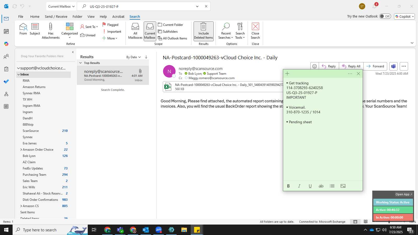Switch to the Send / Receive tab
Viewport: 418px width, 235px height.
pyautogui.click(x=56, y=16)
